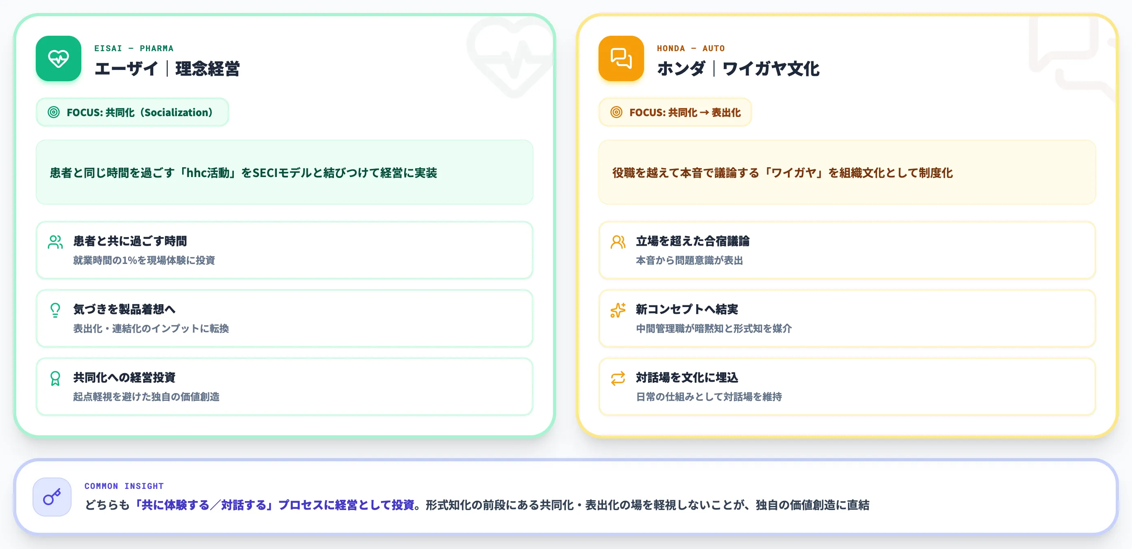Screen dimensions: 1132x549
Task: Select the FOCUS: 共同化（Socialization）badge
Action: tap(132, 112)
